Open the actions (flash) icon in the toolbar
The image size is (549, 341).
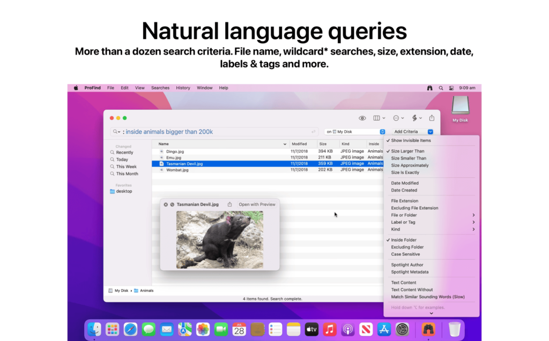(414, 118)
